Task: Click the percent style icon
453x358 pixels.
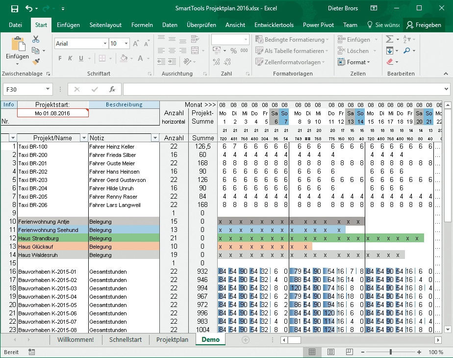Action: pyautogui.click(x=233, y=51)
